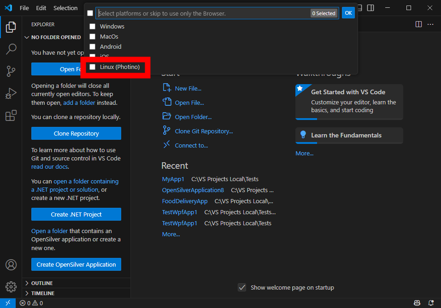The height and width of the screenshot is (308, 441).
Task: Check the Android platform checkbox
Action: click(92, 46)
